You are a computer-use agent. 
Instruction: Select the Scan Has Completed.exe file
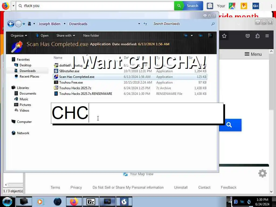point(130,77)
